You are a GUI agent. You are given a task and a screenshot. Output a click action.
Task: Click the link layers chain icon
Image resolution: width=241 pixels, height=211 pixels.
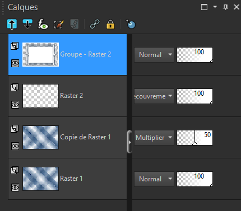[95, 24]
